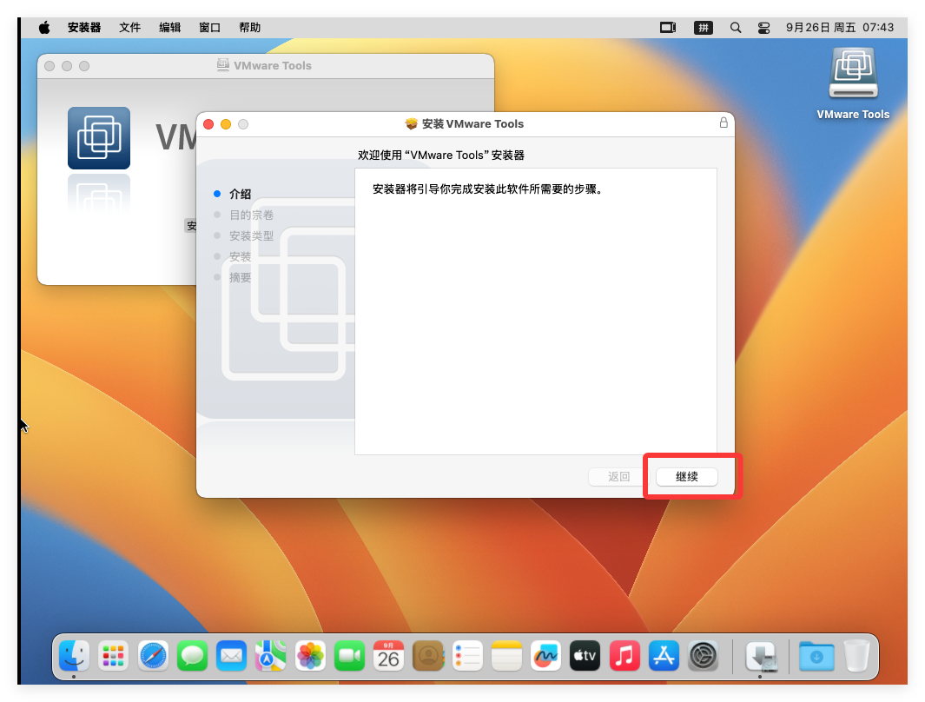The image size is (925, 702).
Task: Select the 目的宗卷 step in the sidebar
Action: (x=251, y=215)
